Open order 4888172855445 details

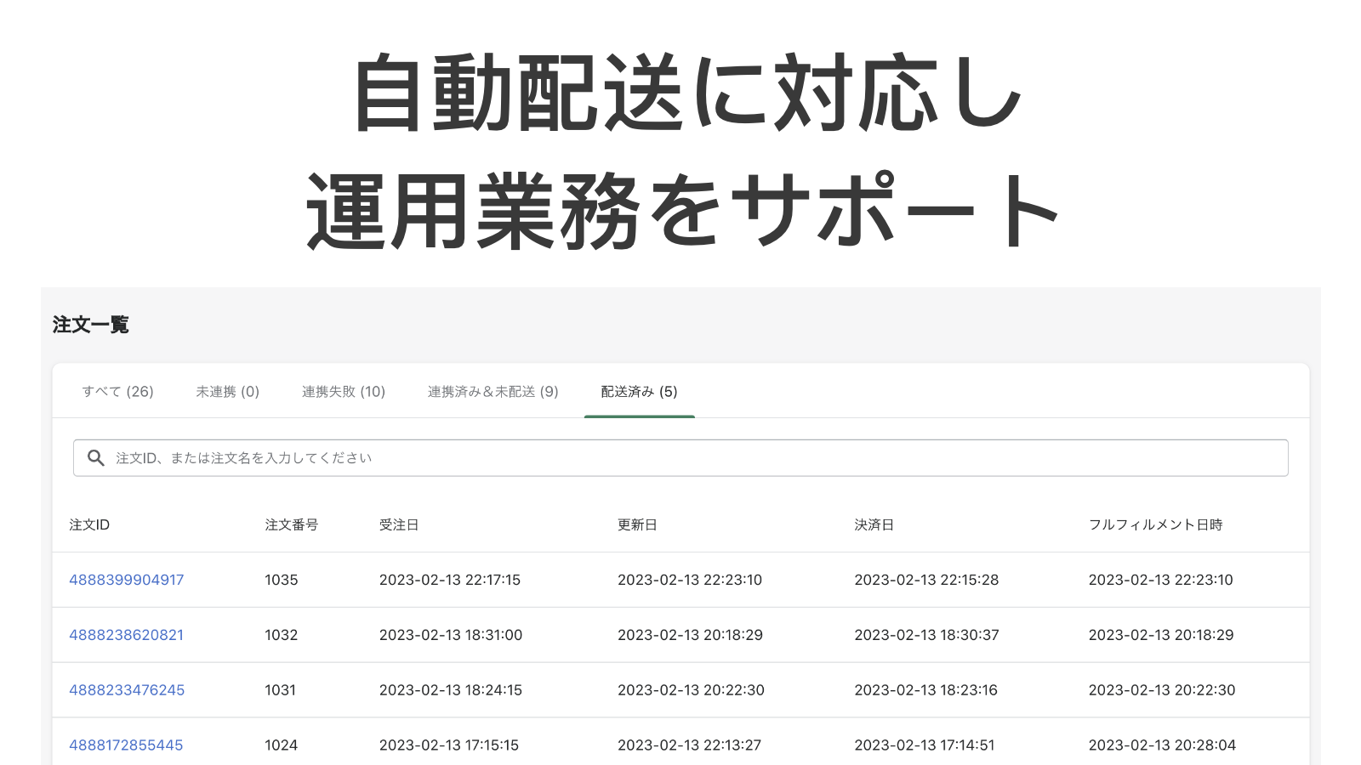(x=126, y=745)
